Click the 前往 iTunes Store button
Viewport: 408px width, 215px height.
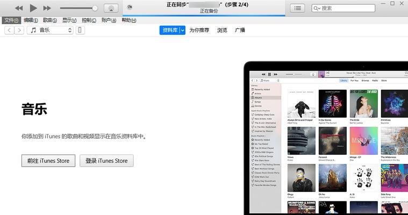[x=48, y=161]
